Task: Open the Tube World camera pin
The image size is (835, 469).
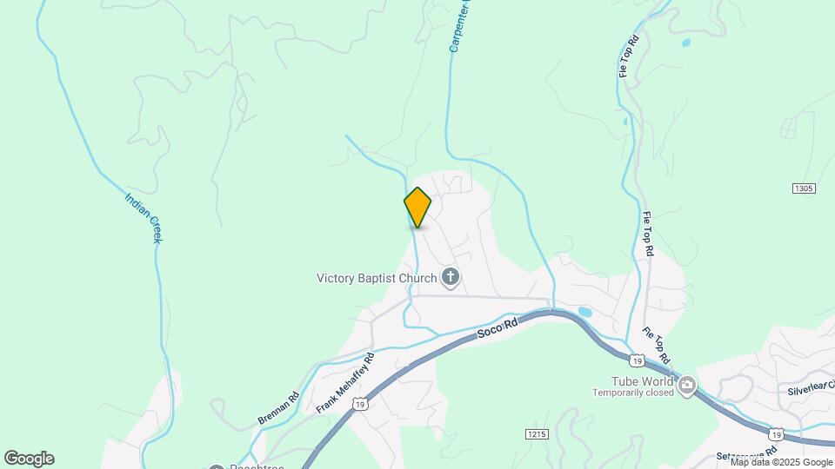Action: click(x=686, y=385)
